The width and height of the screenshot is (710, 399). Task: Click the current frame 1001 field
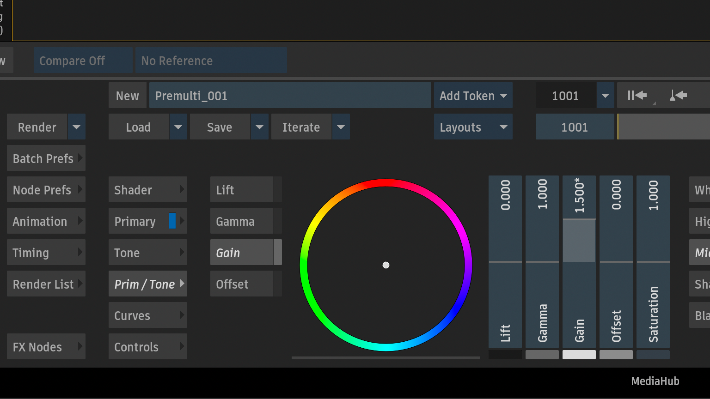(x=566, y=96)
